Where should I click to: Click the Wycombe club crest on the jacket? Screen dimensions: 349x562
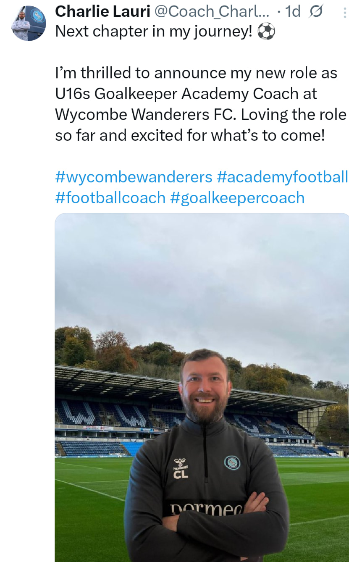[x=232, y=463]
